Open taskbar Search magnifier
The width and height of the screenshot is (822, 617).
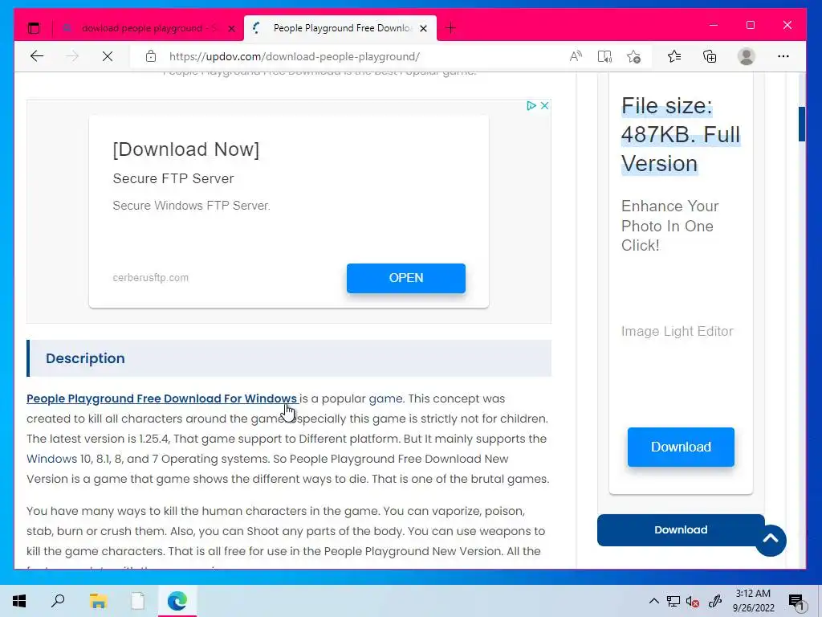(58, 601)
